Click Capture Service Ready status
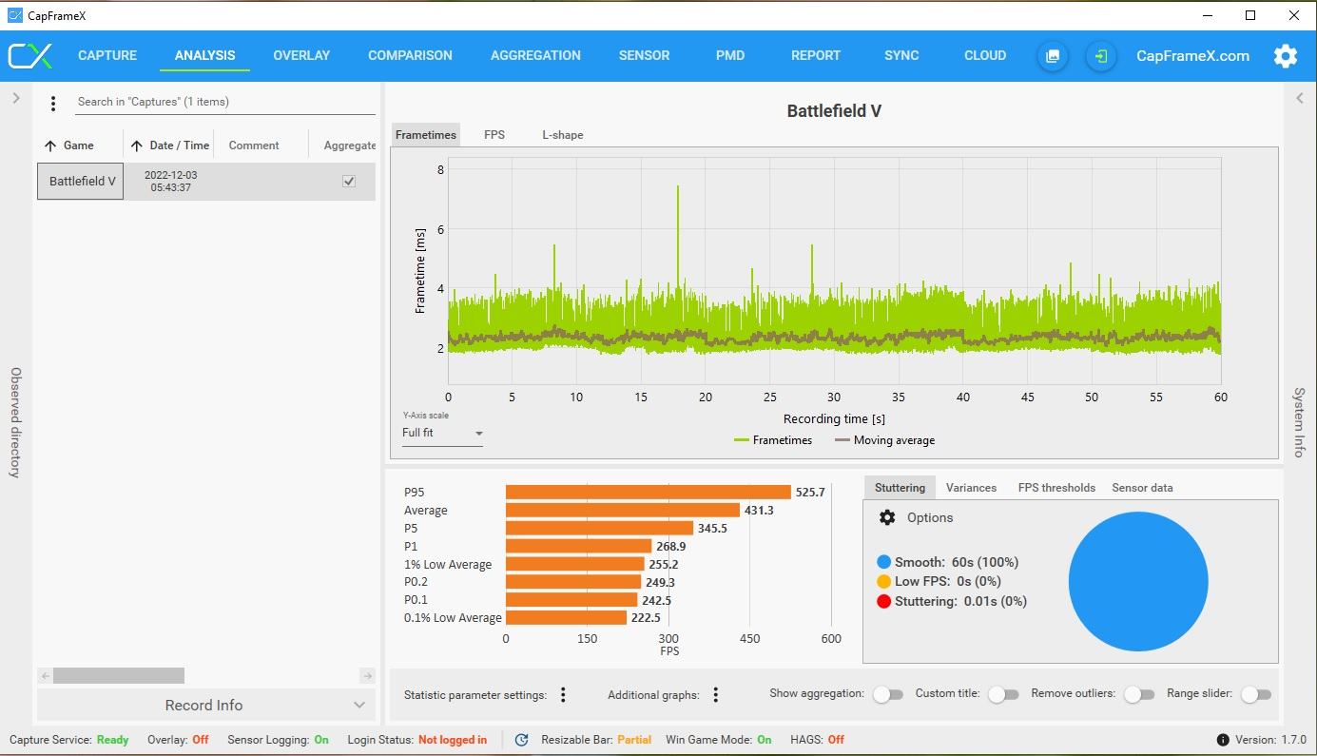 click(68, 740)
